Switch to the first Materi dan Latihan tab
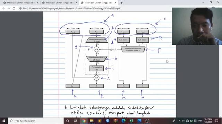Image resolution: width=222 pixels, height=124 pixels. point(21,3)
